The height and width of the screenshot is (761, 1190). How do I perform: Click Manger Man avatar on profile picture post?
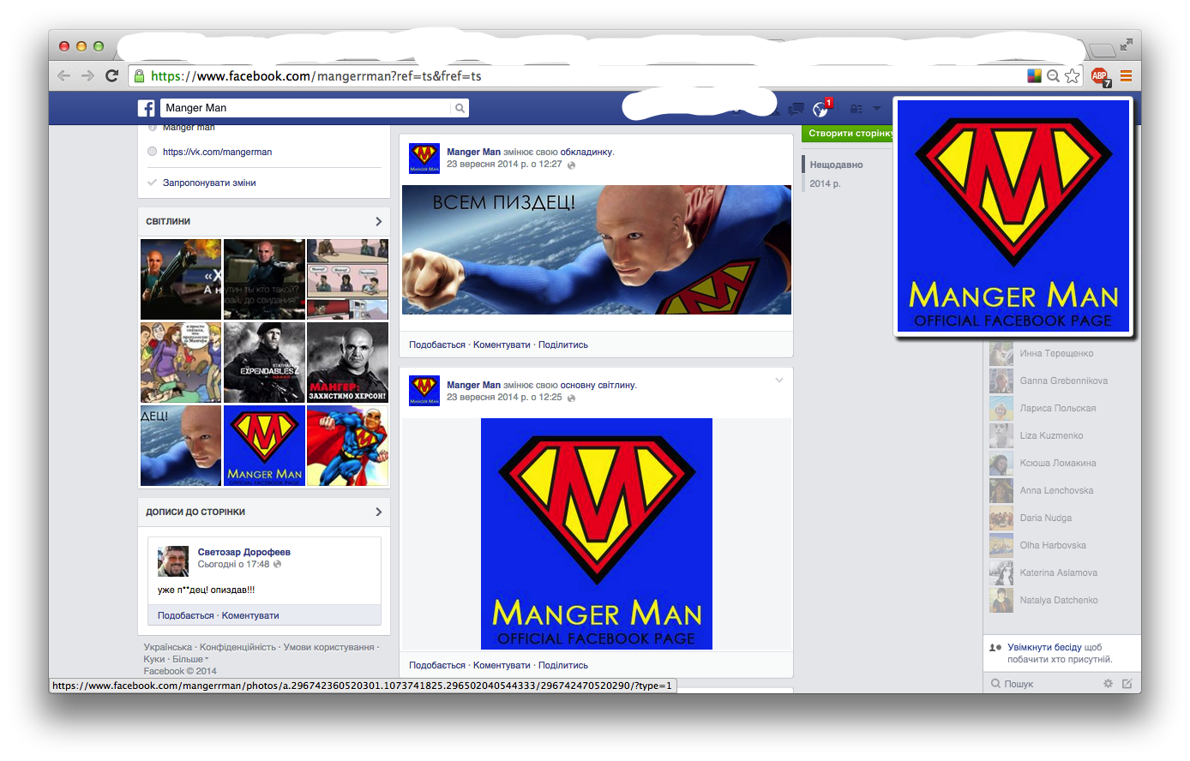(424, 391)
